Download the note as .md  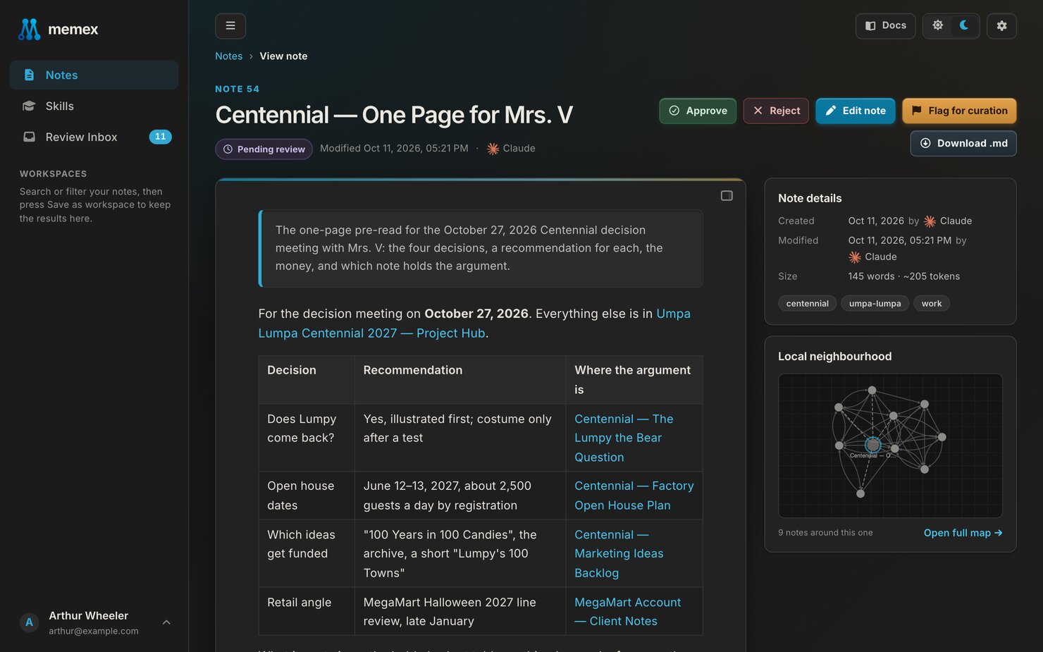pos(963,143)
